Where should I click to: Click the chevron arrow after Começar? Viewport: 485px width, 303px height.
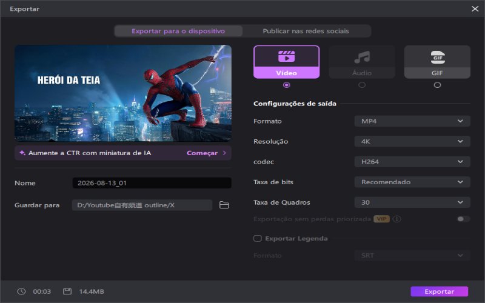click(x=224, y=153)
